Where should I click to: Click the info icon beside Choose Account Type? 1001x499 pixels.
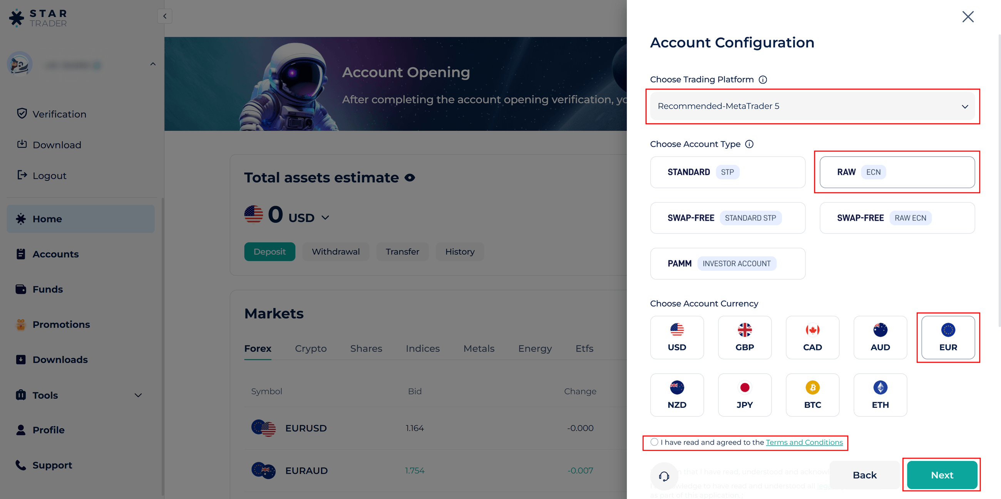749,144
